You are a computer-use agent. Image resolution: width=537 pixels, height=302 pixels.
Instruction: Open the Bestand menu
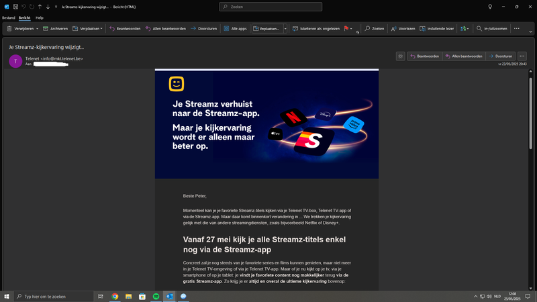9,18
